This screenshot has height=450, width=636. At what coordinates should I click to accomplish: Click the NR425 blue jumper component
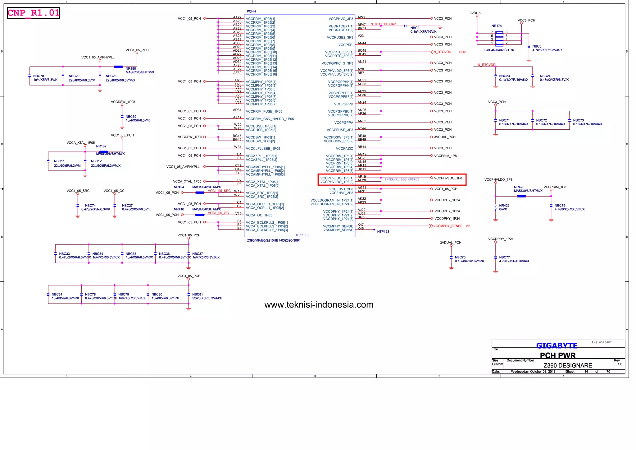point(521,196)
